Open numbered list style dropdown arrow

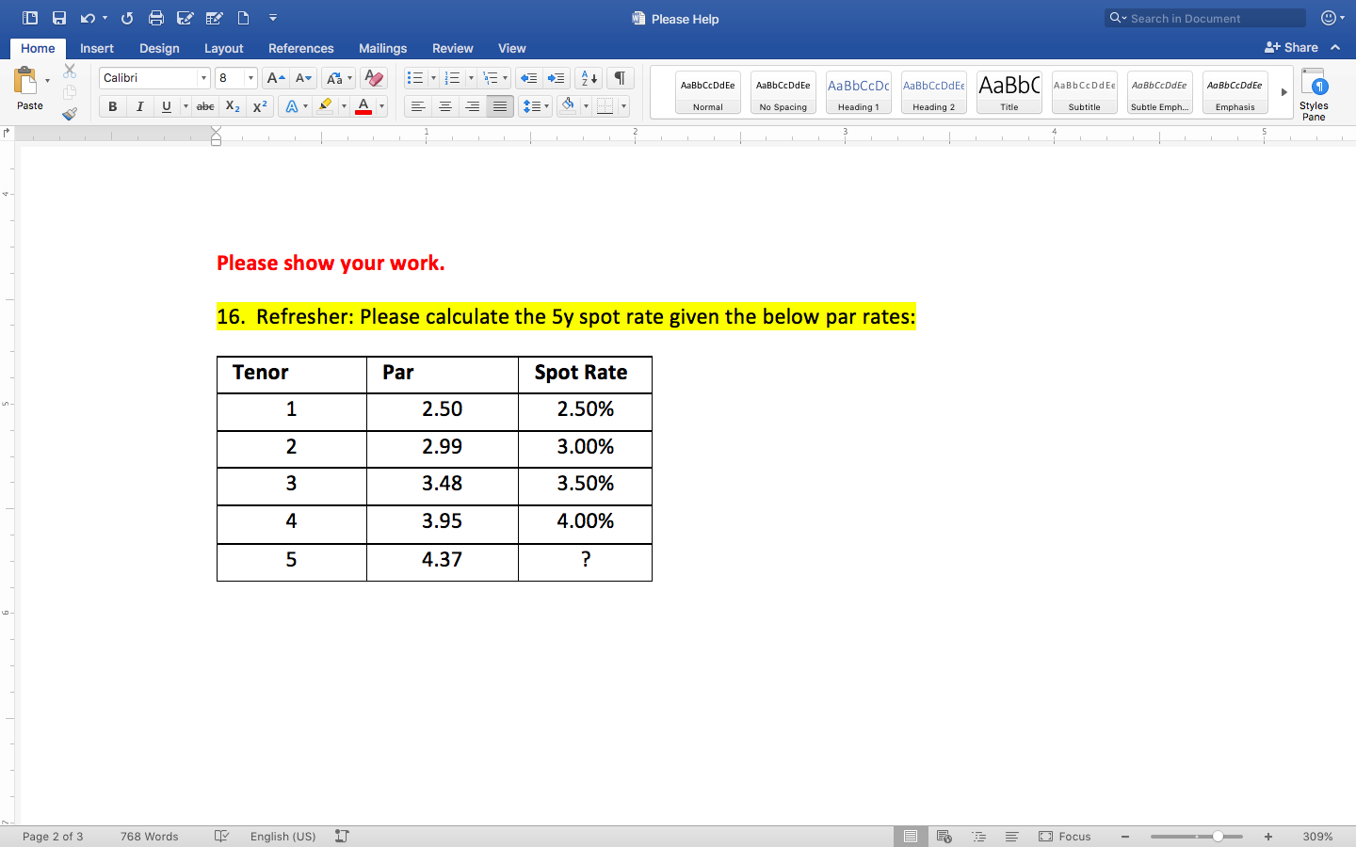[x=471, y=78]
